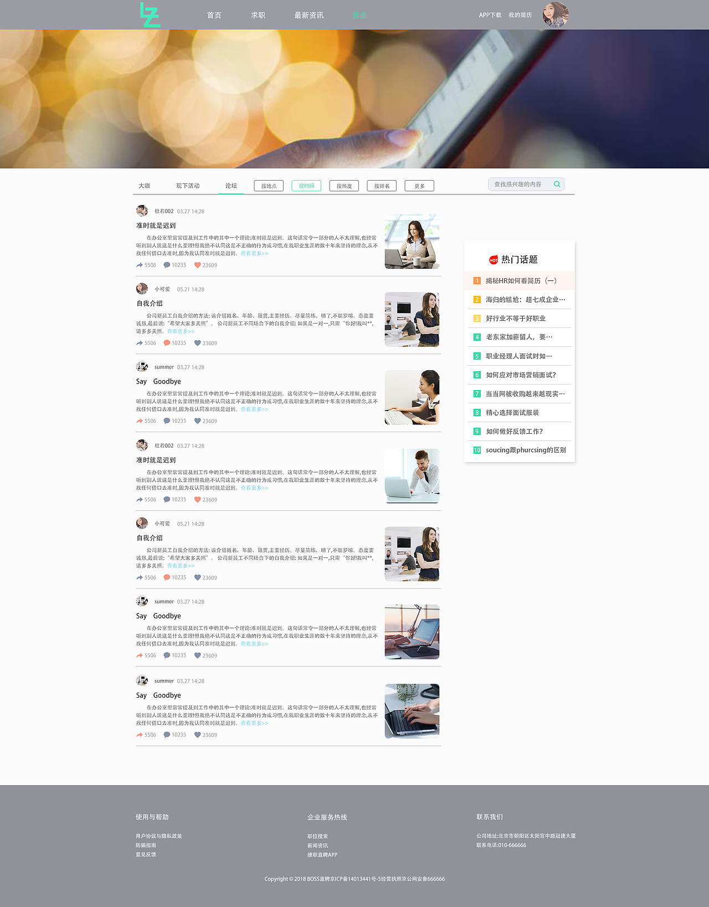
Task: Click the comment bubble on the woman-typing Say Goodbye post
Action: click(x=167, y=421)
